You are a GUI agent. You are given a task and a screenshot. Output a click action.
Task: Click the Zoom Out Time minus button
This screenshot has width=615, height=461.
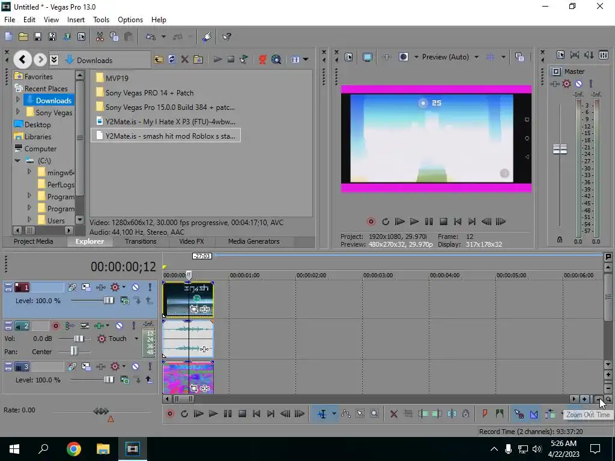[x=598, y=399]
